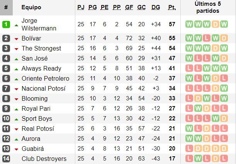Click the Equipo column header
Screen dimensions: 236x164
(31, 7)
